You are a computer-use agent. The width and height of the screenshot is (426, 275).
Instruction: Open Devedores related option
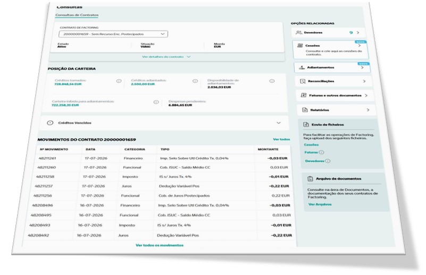[328, 32]
